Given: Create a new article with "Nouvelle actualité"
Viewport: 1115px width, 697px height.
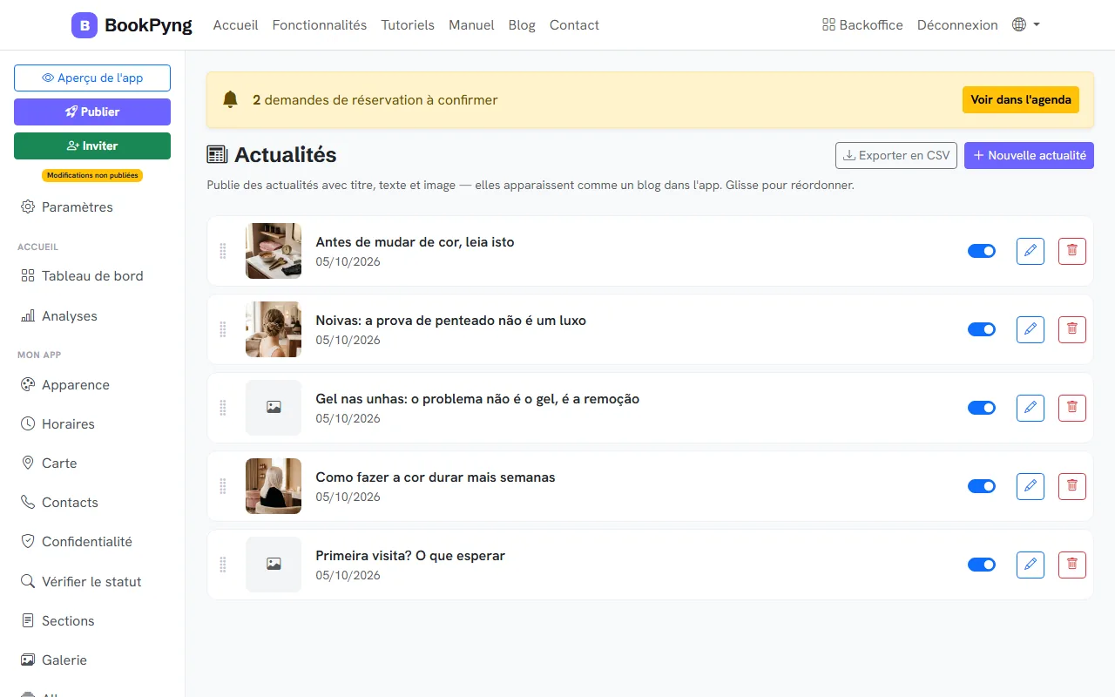Looking at the screenshot, I should pyautogui.click(x=1029, y=155).
